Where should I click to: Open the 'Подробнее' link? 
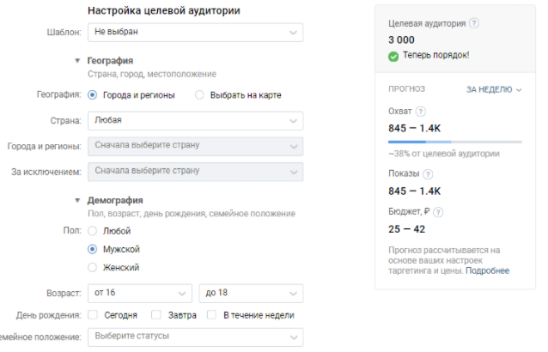pyautogui.click(x=487, y=270)
